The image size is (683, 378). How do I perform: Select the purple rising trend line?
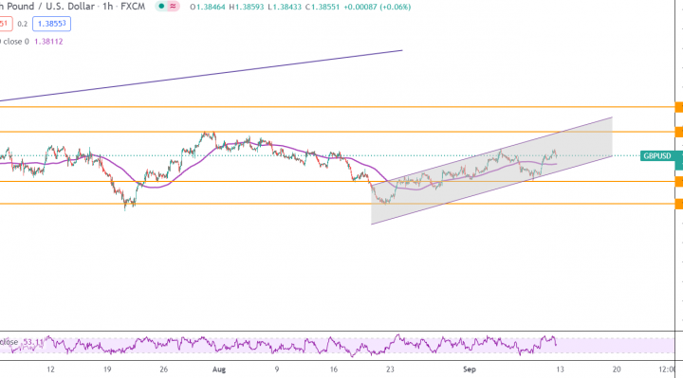point(200,76)
